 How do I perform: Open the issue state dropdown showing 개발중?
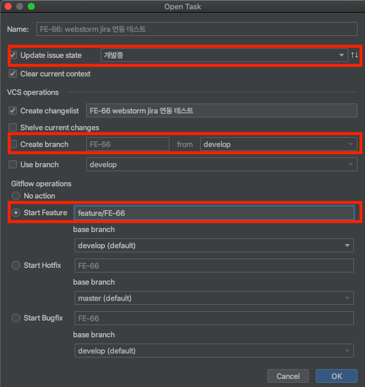(224, 55)
